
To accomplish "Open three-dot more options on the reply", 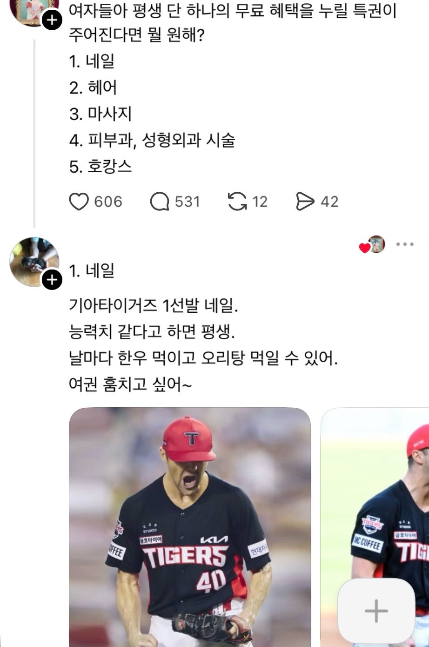I will point(405,244).
